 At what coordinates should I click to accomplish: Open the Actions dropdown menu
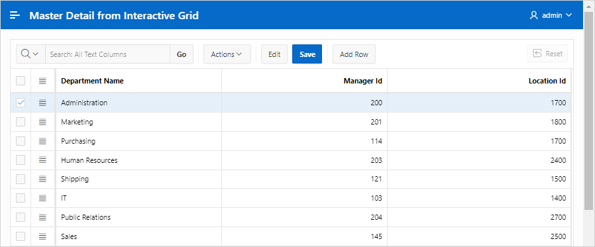pos(227,54)
